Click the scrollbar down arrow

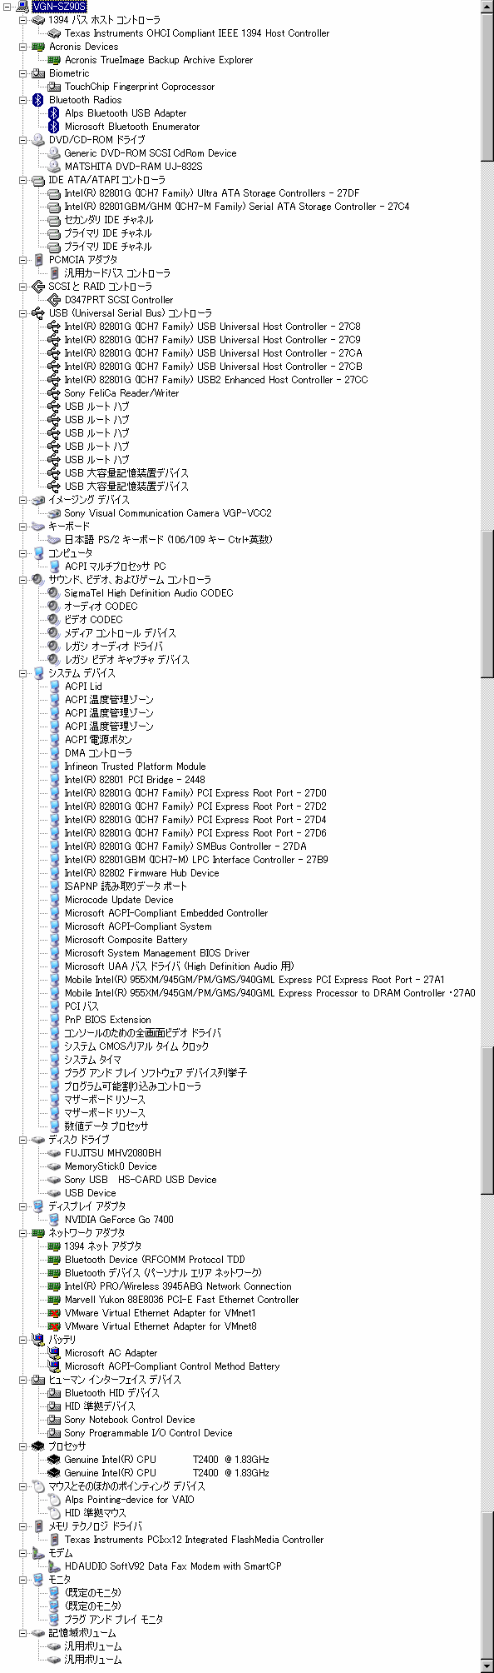click(x=487, y=1666)
